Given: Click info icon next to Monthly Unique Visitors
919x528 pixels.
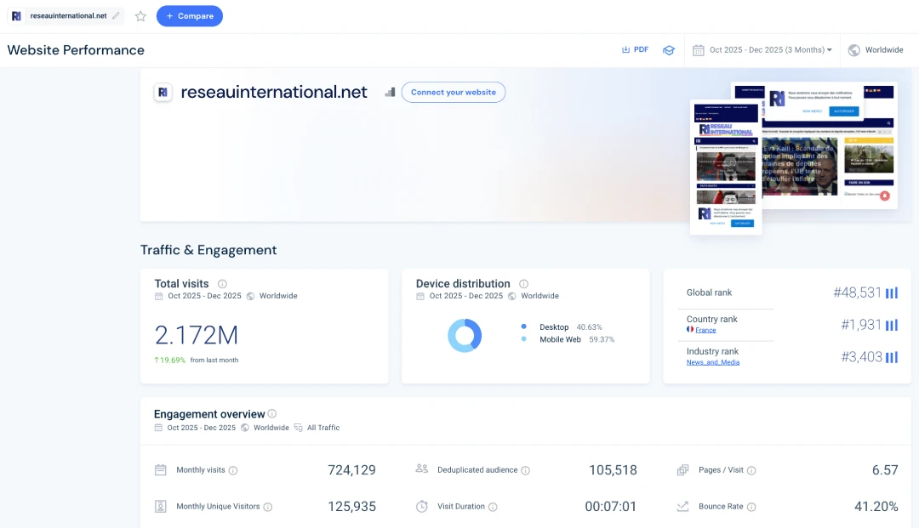Looking at the screenshot, I should pos(267,507).
